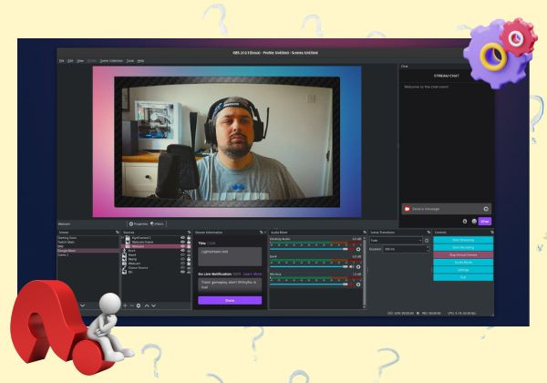Open the View menu
The height and width of the screenshot is (383, 547).
point(80,61)
